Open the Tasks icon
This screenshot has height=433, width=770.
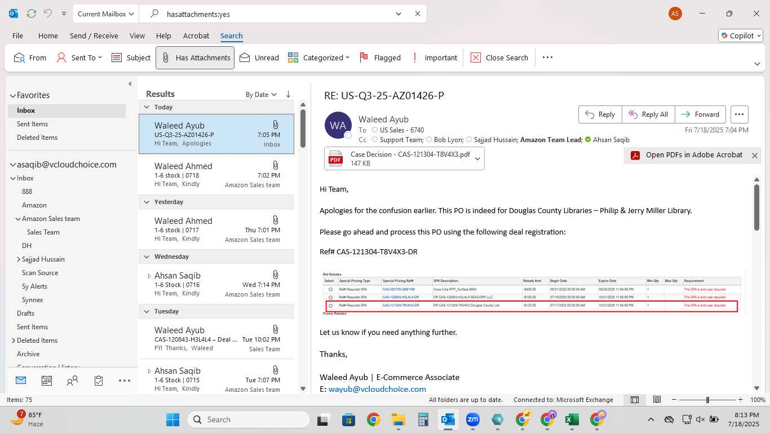[x=99, y=381]
